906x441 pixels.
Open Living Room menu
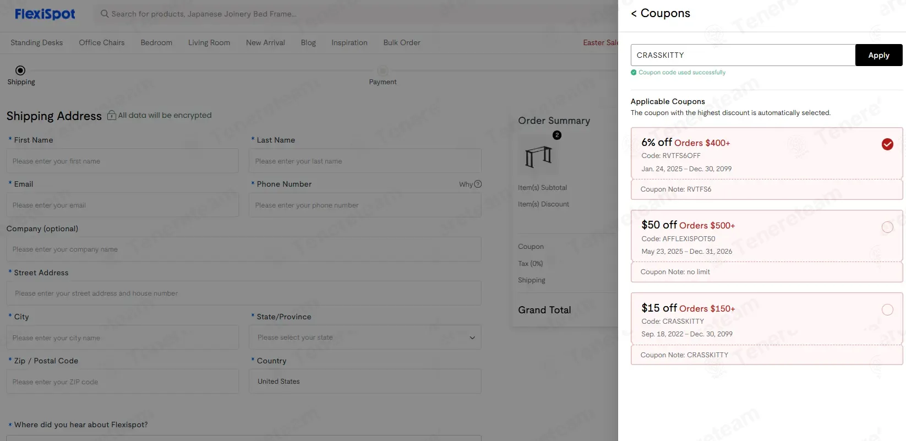(209, 42)
